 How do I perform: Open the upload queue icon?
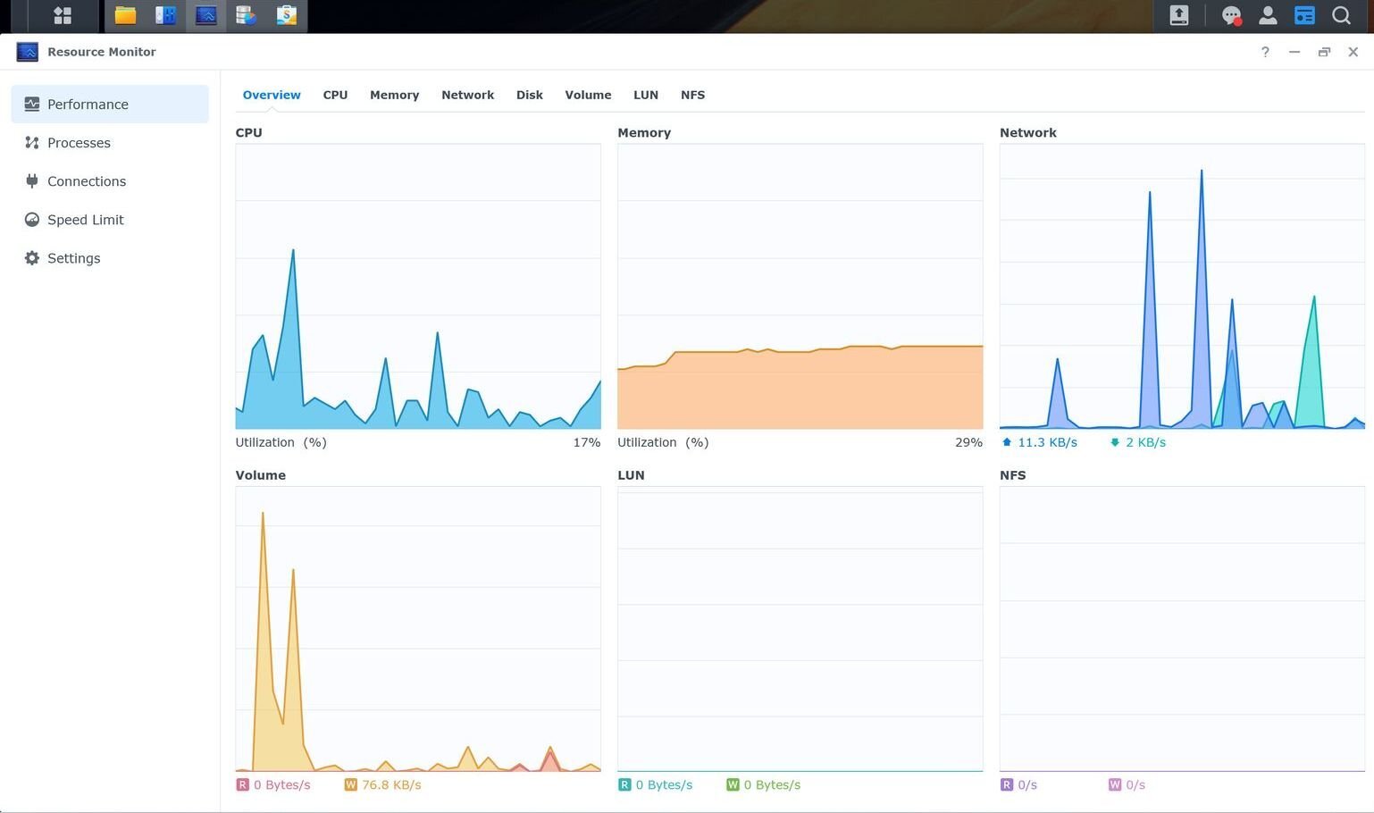click(x=1179, y=15)
